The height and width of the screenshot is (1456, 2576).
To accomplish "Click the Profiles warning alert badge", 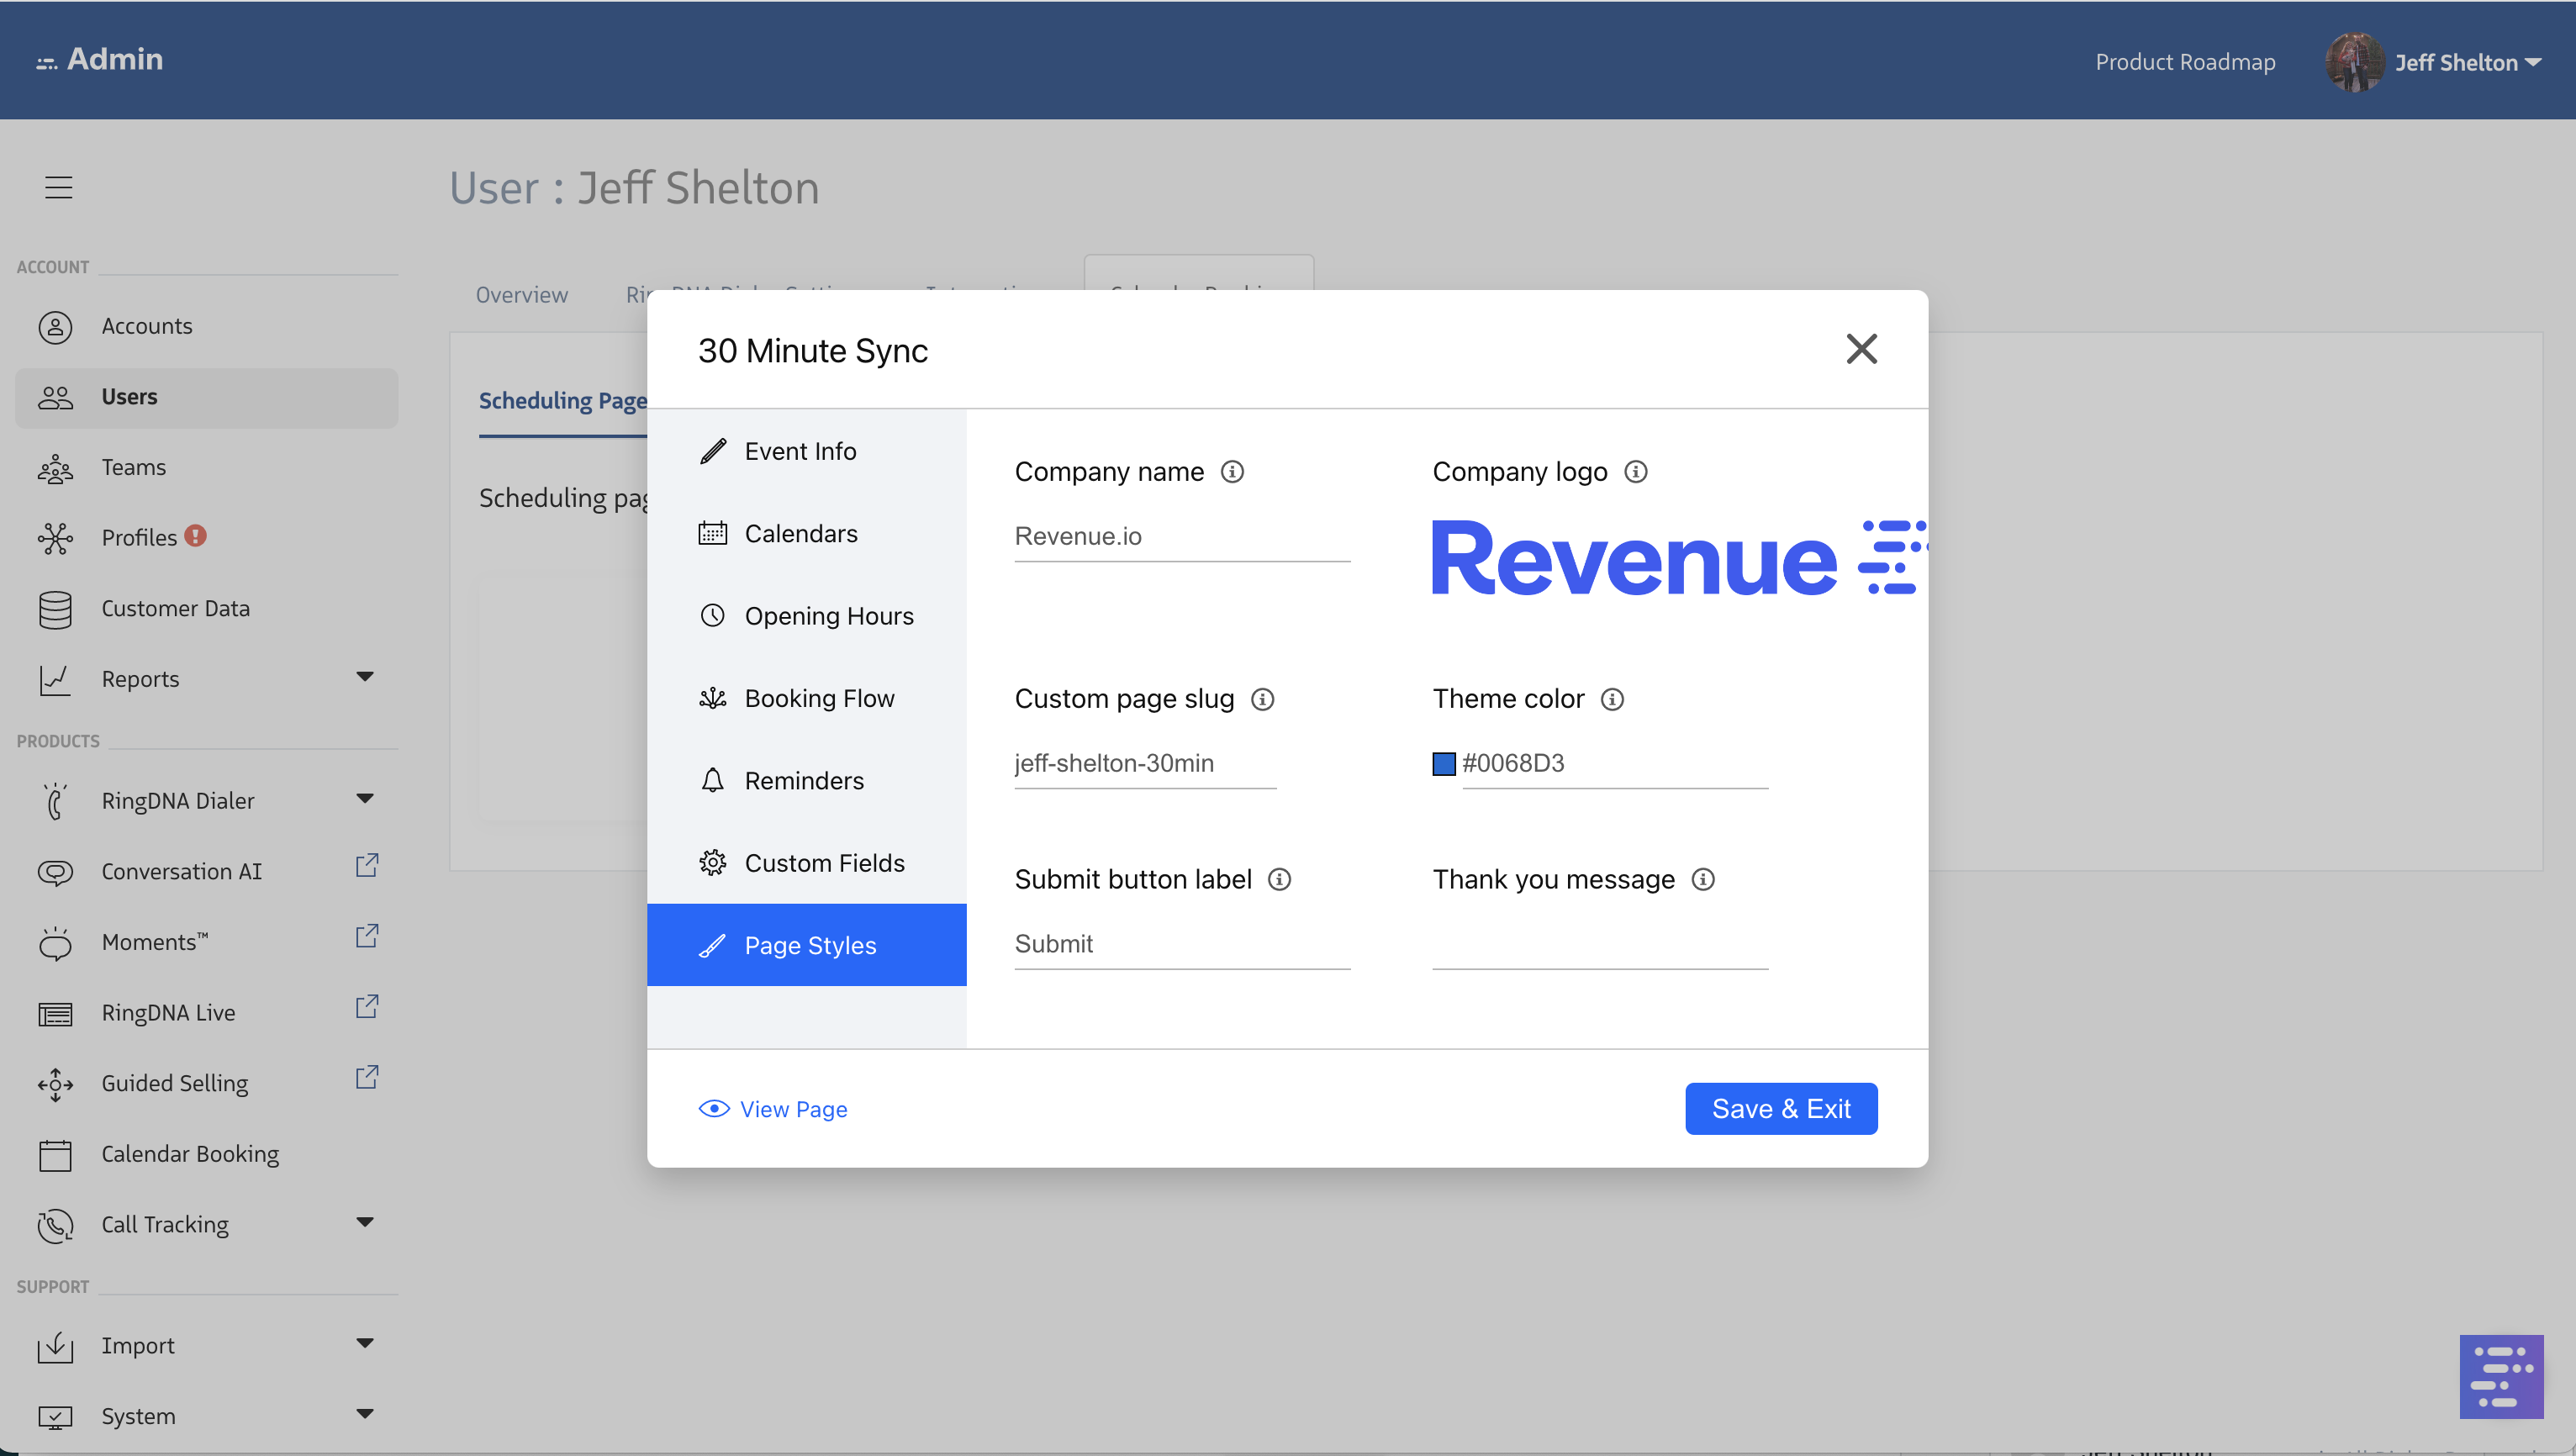I will tap(196, 536).
